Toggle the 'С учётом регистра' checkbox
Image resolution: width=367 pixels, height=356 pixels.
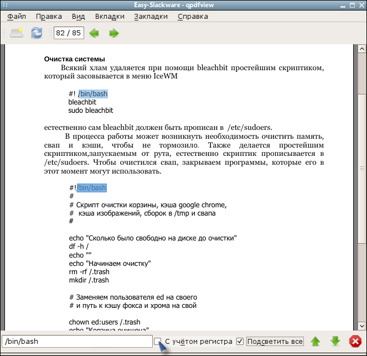pos(158,341)
